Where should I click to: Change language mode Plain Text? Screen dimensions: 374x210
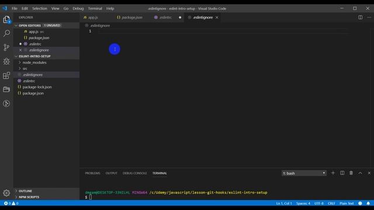click(347, 204)
